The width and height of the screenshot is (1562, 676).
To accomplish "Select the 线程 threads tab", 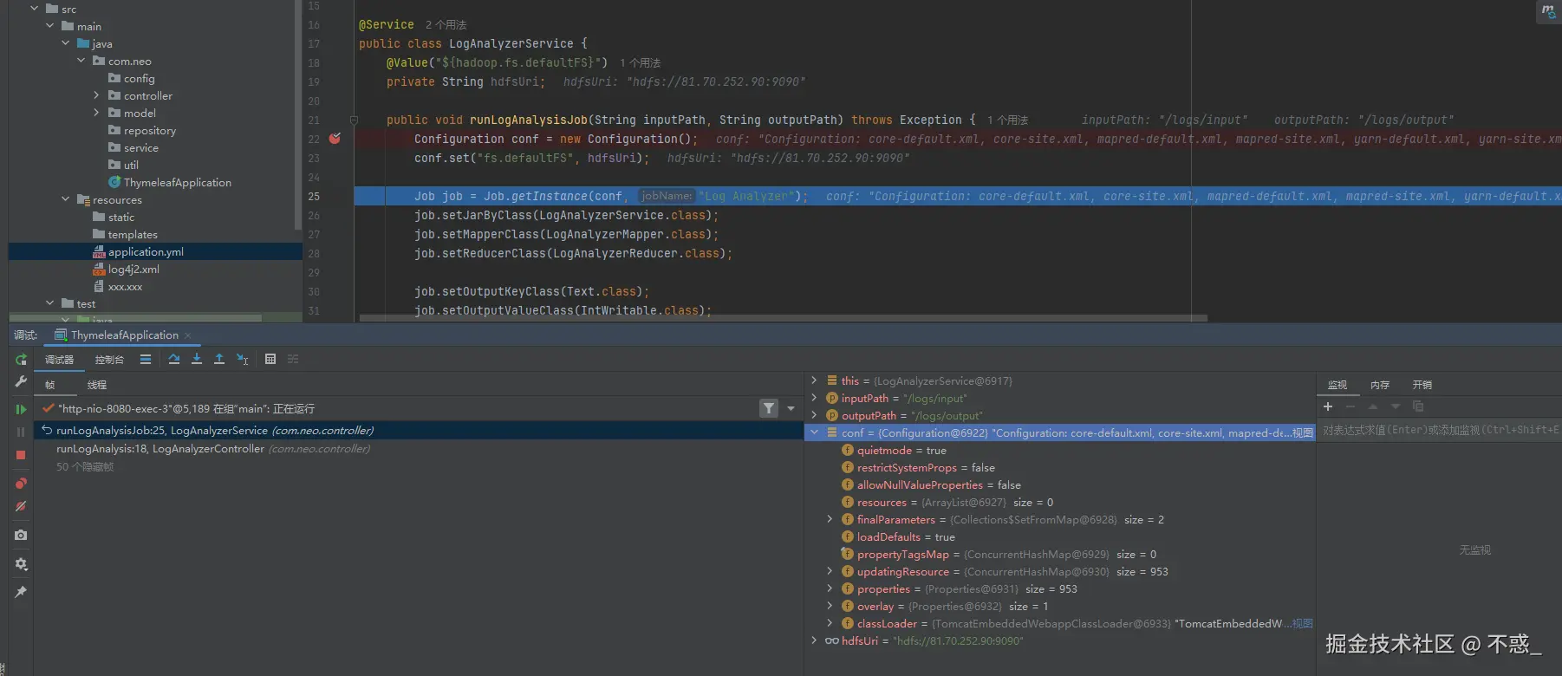I will 97,385.
